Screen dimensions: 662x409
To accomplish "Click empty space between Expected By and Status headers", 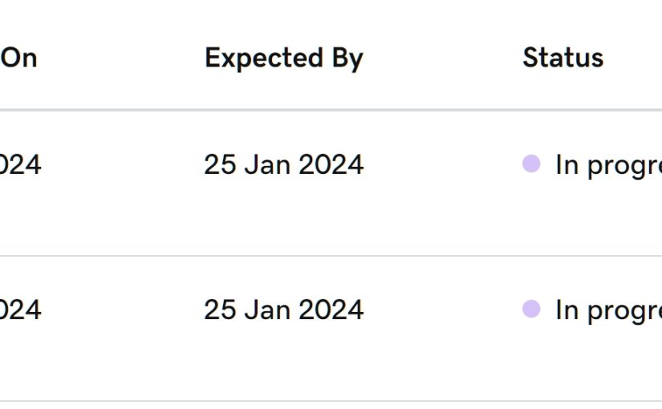I will tap(441, 58).
